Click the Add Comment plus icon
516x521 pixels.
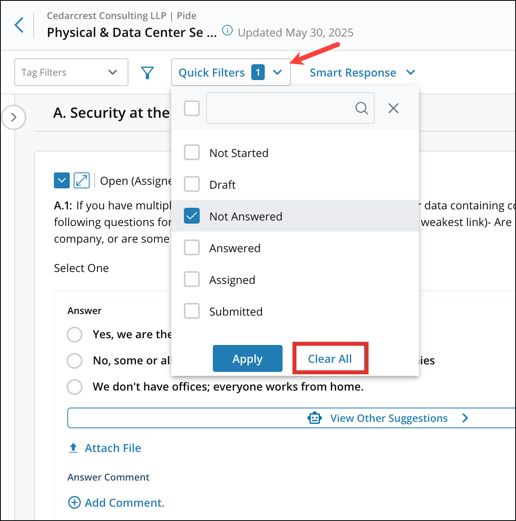point(75,502)
